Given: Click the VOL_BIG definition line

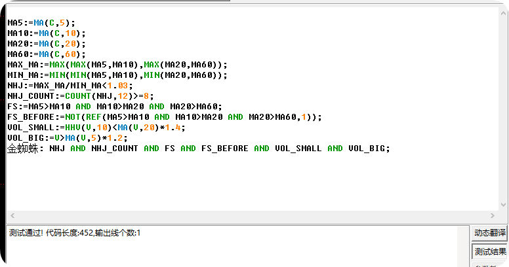Looking at the screenshot, I should pos(68,137).
